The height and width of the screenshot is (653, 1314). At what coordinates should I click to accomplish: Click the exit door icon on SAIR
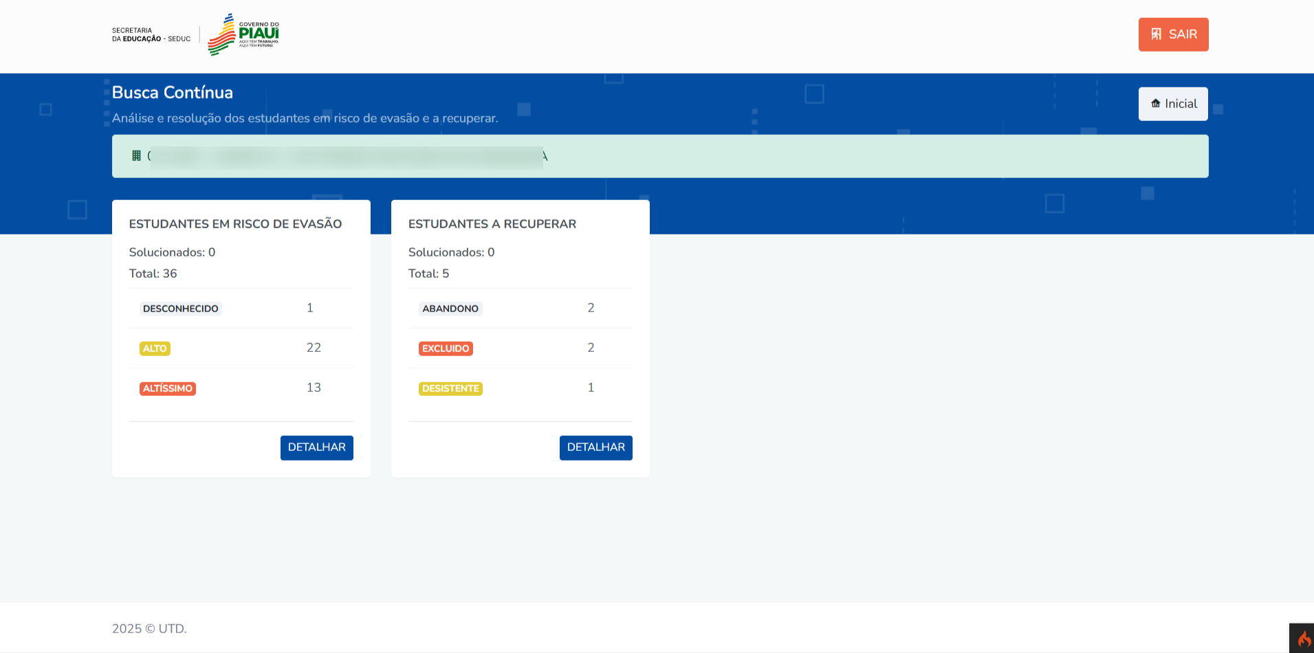click(x=1157, y=34)
